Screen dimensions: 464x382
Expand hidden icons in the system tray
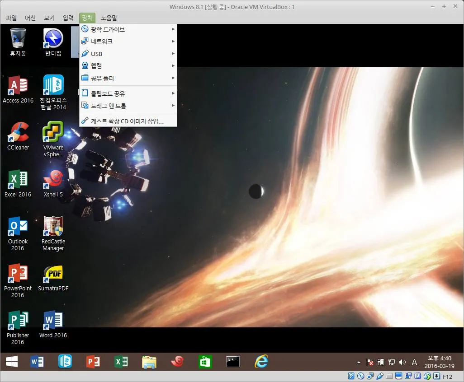tap(359, 362)
